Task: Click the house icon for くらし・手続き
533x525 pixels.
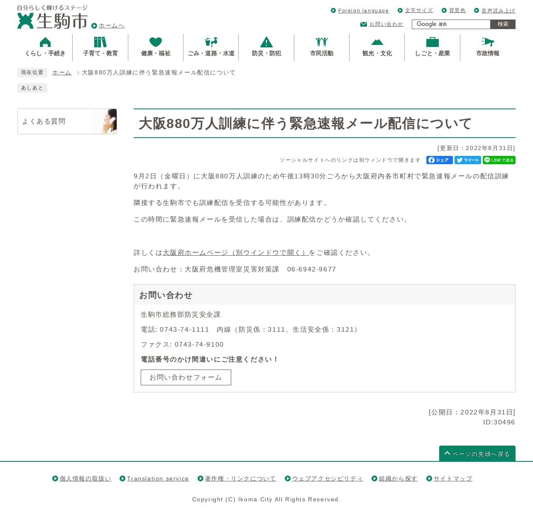Action: [x=45, y=42]
